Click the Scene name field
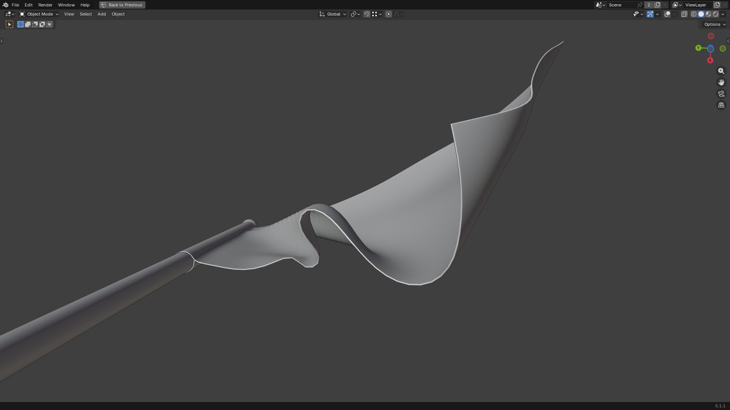 pyautogui.click(x=622, y=5)
